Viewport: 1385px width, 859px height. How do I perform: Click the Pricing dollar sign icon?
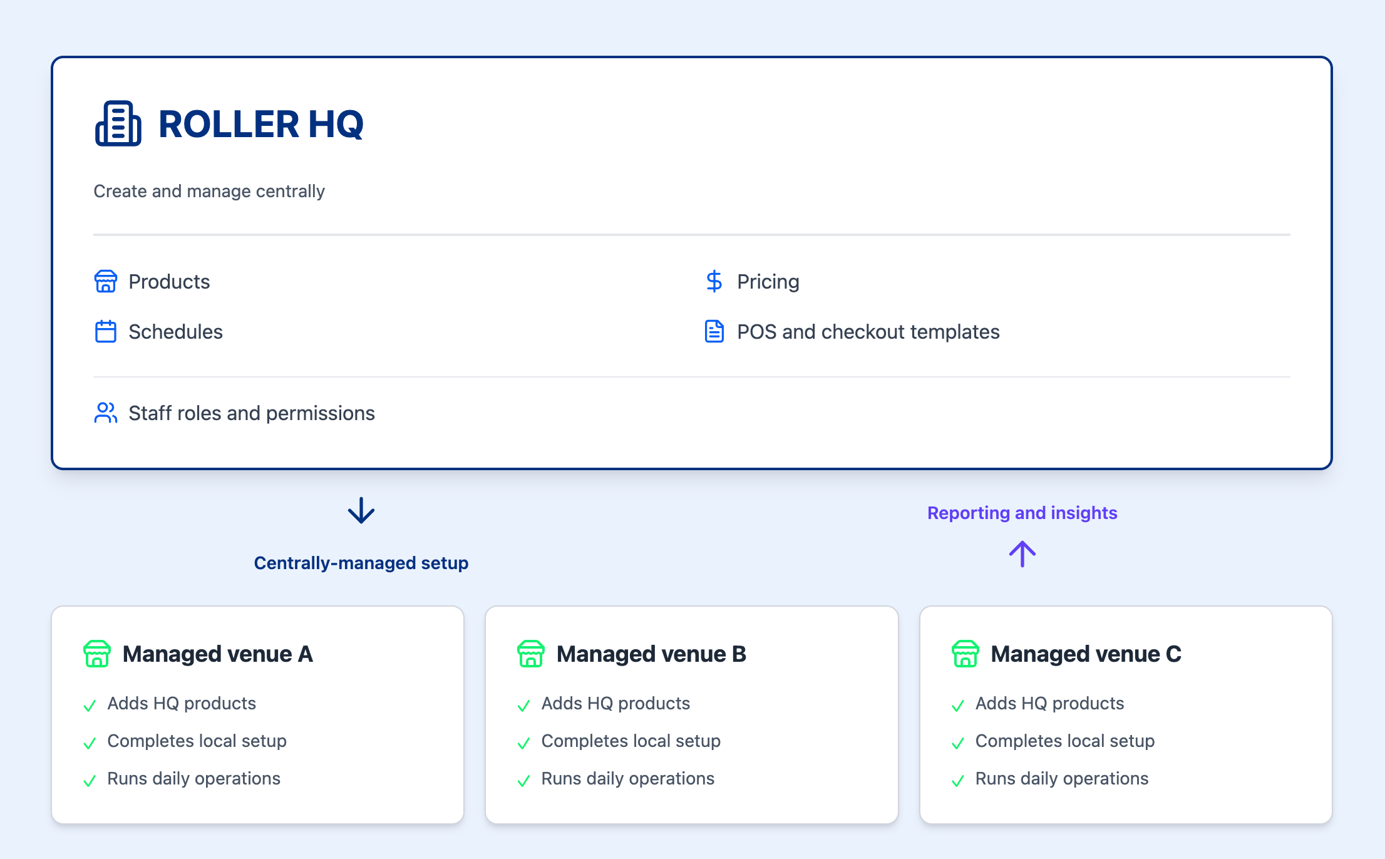click(714, 282)
